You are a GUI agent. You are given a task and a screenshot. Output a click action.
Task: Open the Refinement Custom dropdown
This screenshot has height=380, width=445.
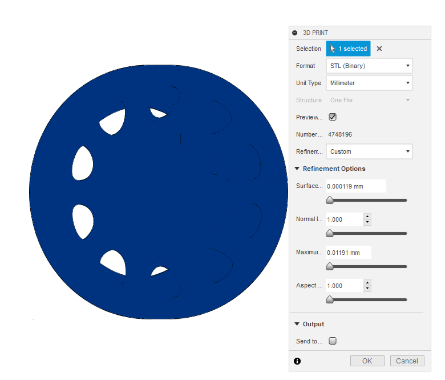369,151
